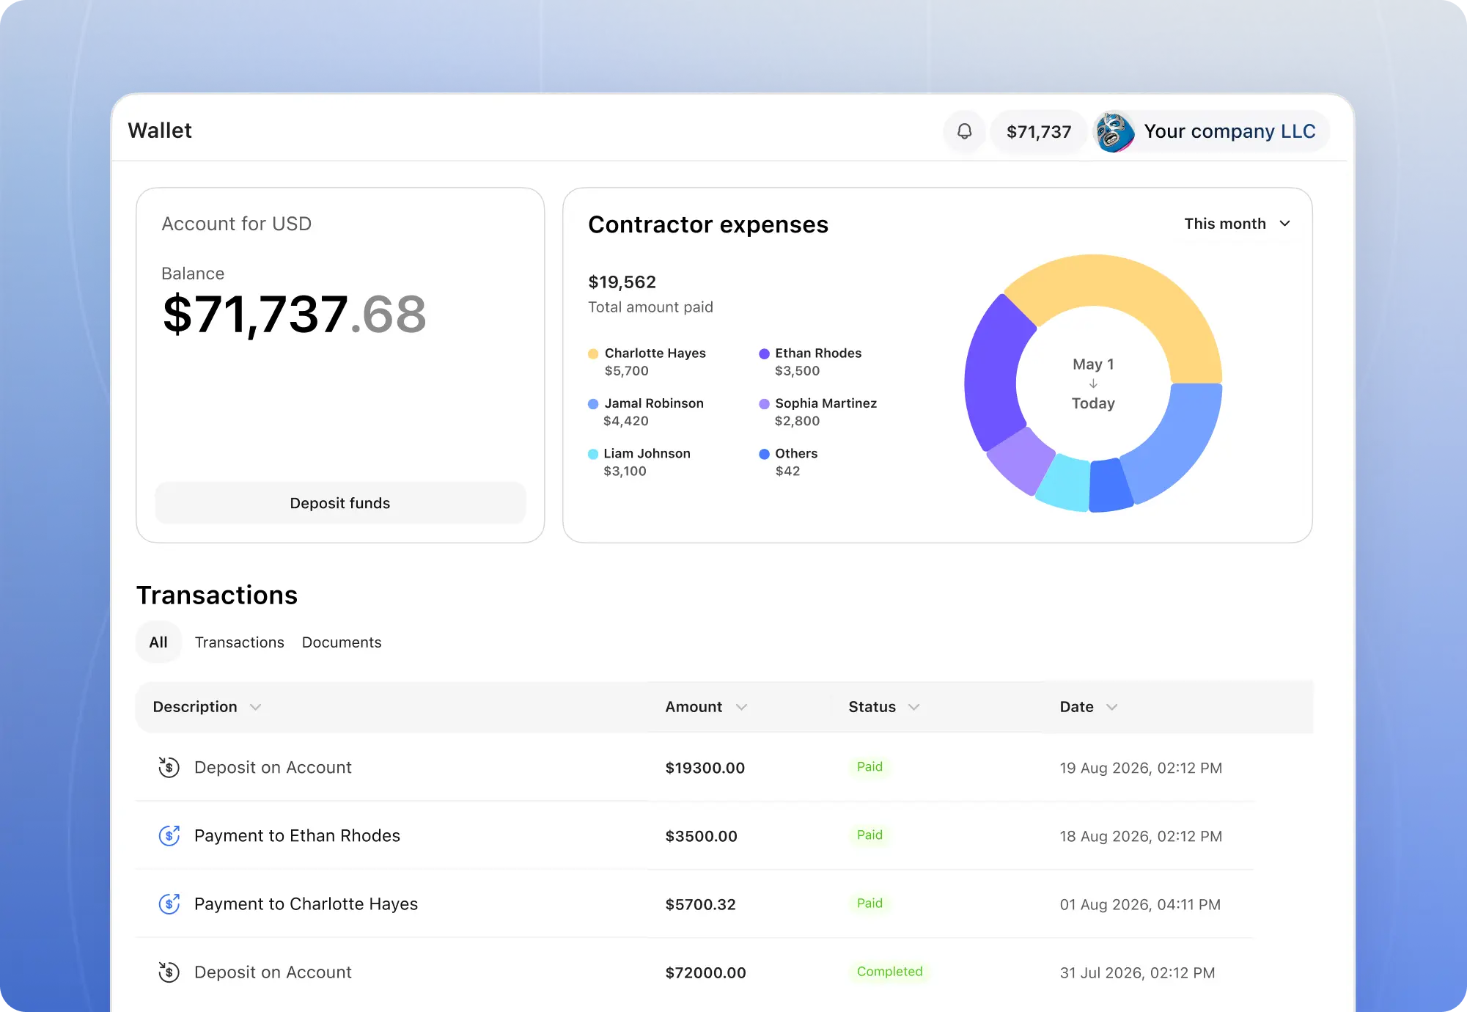The image size is (1467, 1012).
Task: Click the payment icon beside Ethan Rhodes payment
Action: point(169,836)
